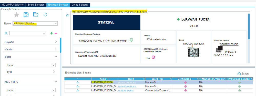Favorite the example using the star beside the project path
Screen dimensions: 256x96
(x=67, y=15)
